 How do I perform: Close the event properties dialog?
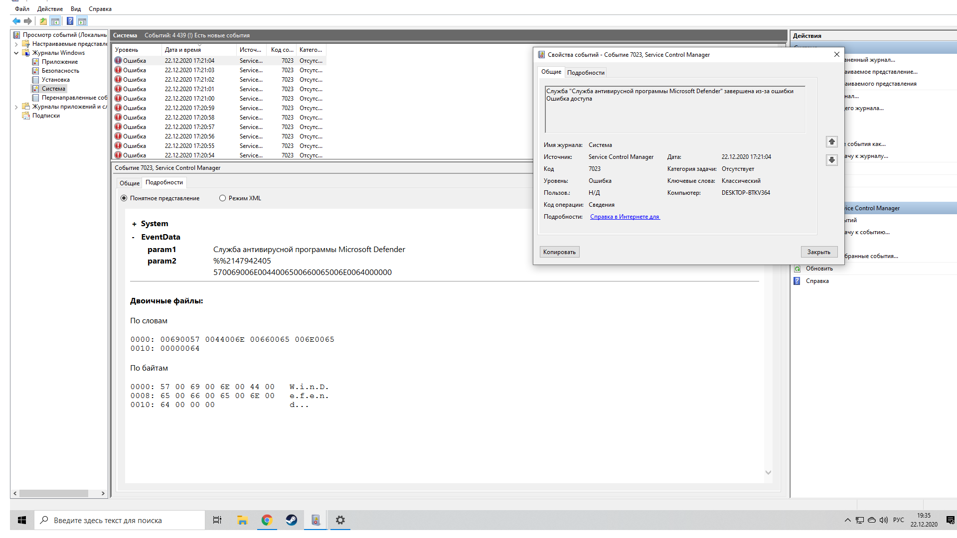point(837,54)
